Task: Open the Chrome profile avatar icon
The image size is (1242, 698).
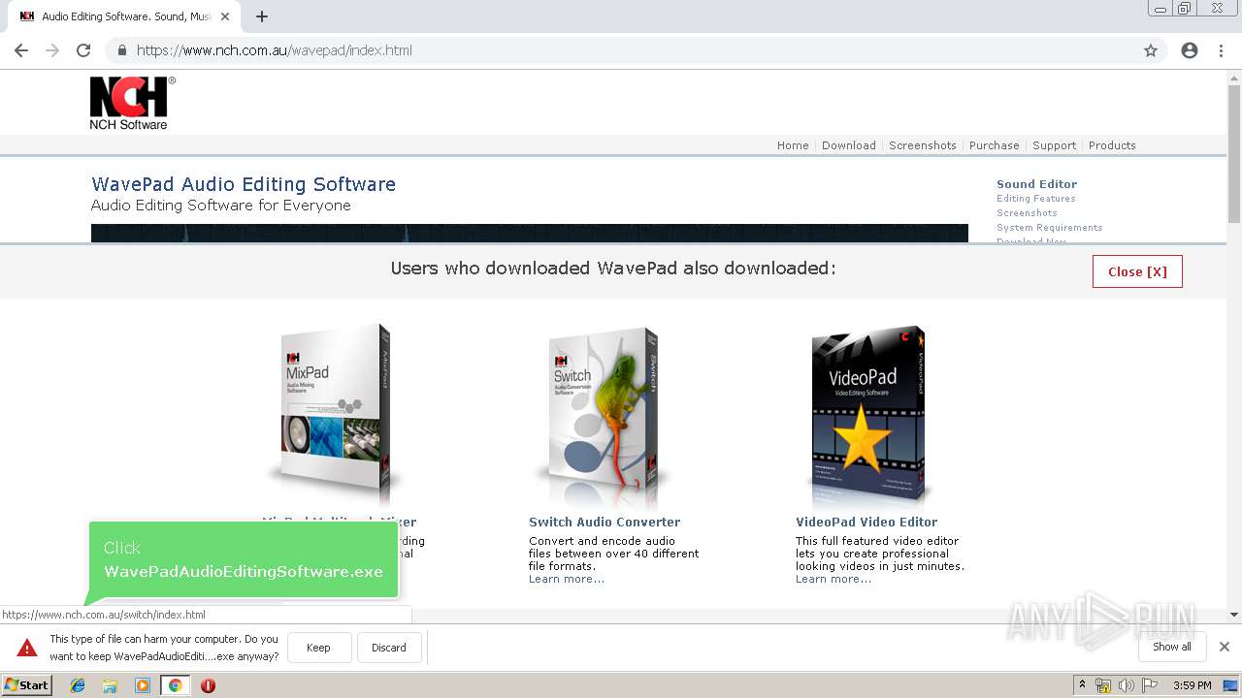Action: coord(1190,50)
